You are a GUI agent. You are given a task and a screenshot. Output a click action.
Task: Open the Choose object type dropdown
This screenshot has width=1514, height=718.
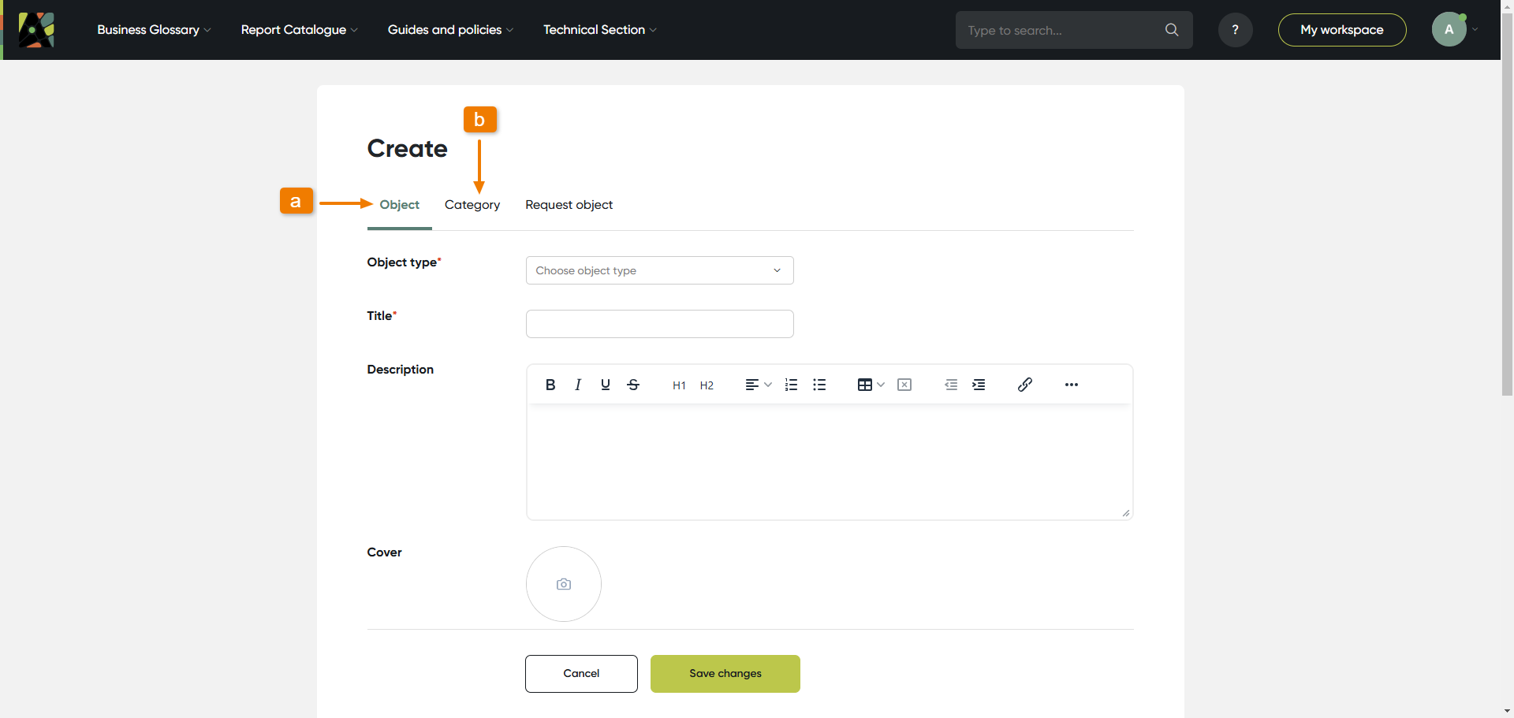659,270
